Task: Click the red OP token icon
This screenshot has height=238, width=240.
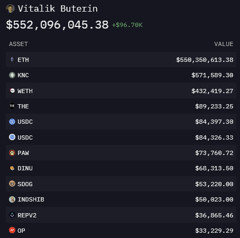Action: point(12,230)
